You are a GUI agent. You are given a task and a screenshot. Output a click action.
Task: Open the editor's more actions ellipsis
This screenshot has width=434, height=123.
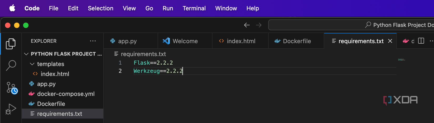tap(431, 41)
